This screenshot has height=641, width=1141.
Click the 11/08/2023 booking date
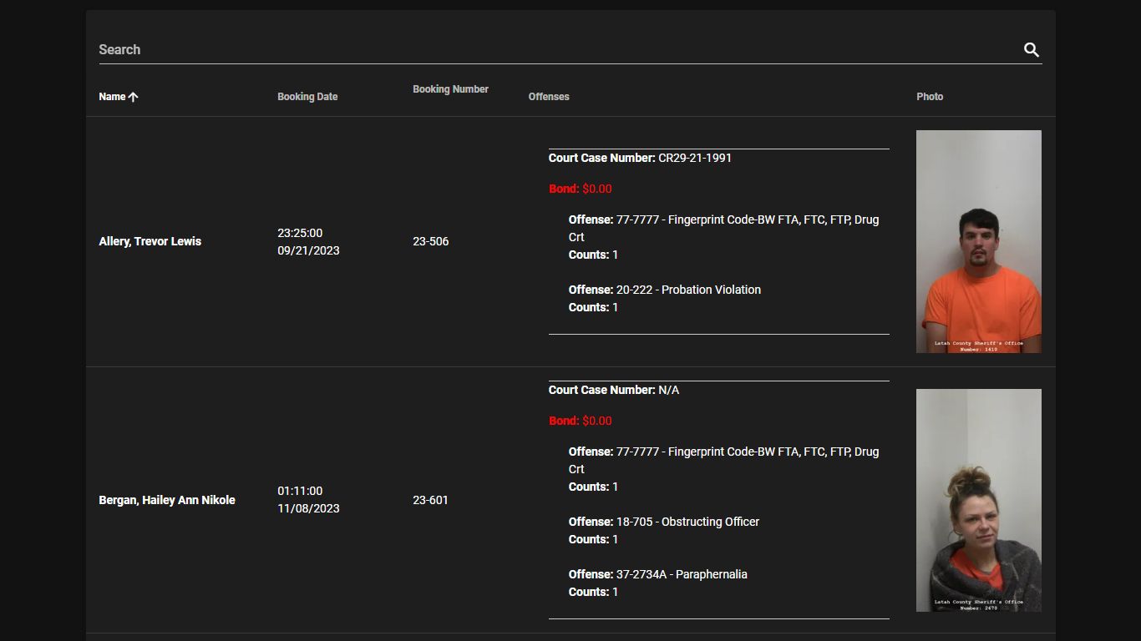click(308, 508)
